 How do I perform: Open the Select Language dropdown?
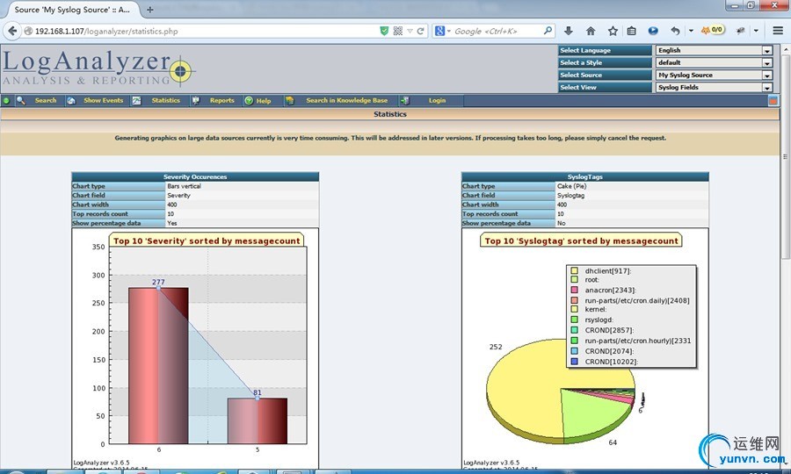(x=714, y=50)
